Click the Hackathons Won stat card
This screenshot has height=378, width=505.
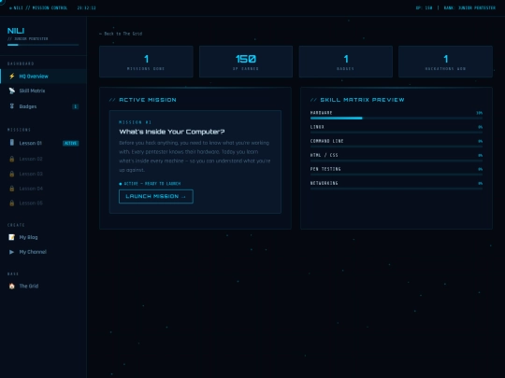tap(445, 62)
